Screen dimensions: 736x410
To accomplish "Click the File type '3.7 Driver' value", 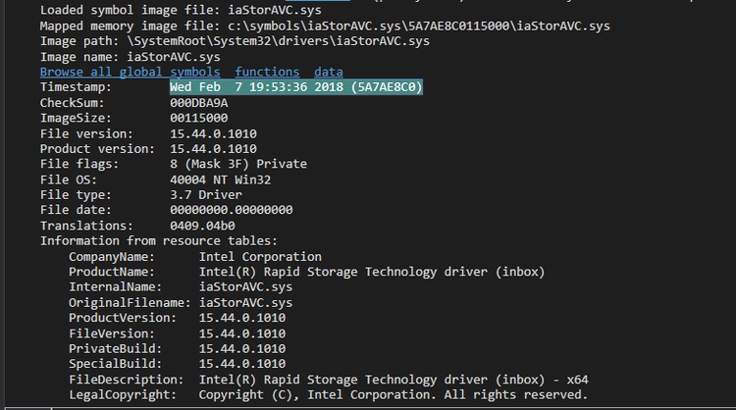I will point(206,195).
